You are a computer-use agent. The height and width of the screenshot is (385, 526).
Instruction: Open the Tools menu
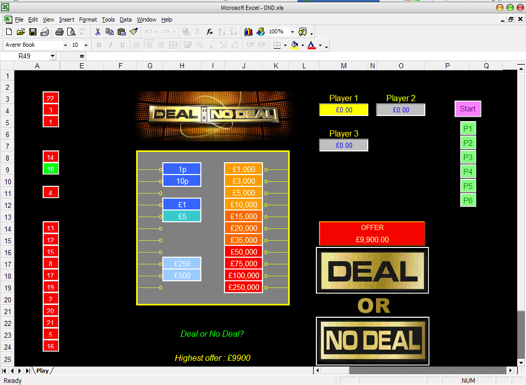click(108, 20)
